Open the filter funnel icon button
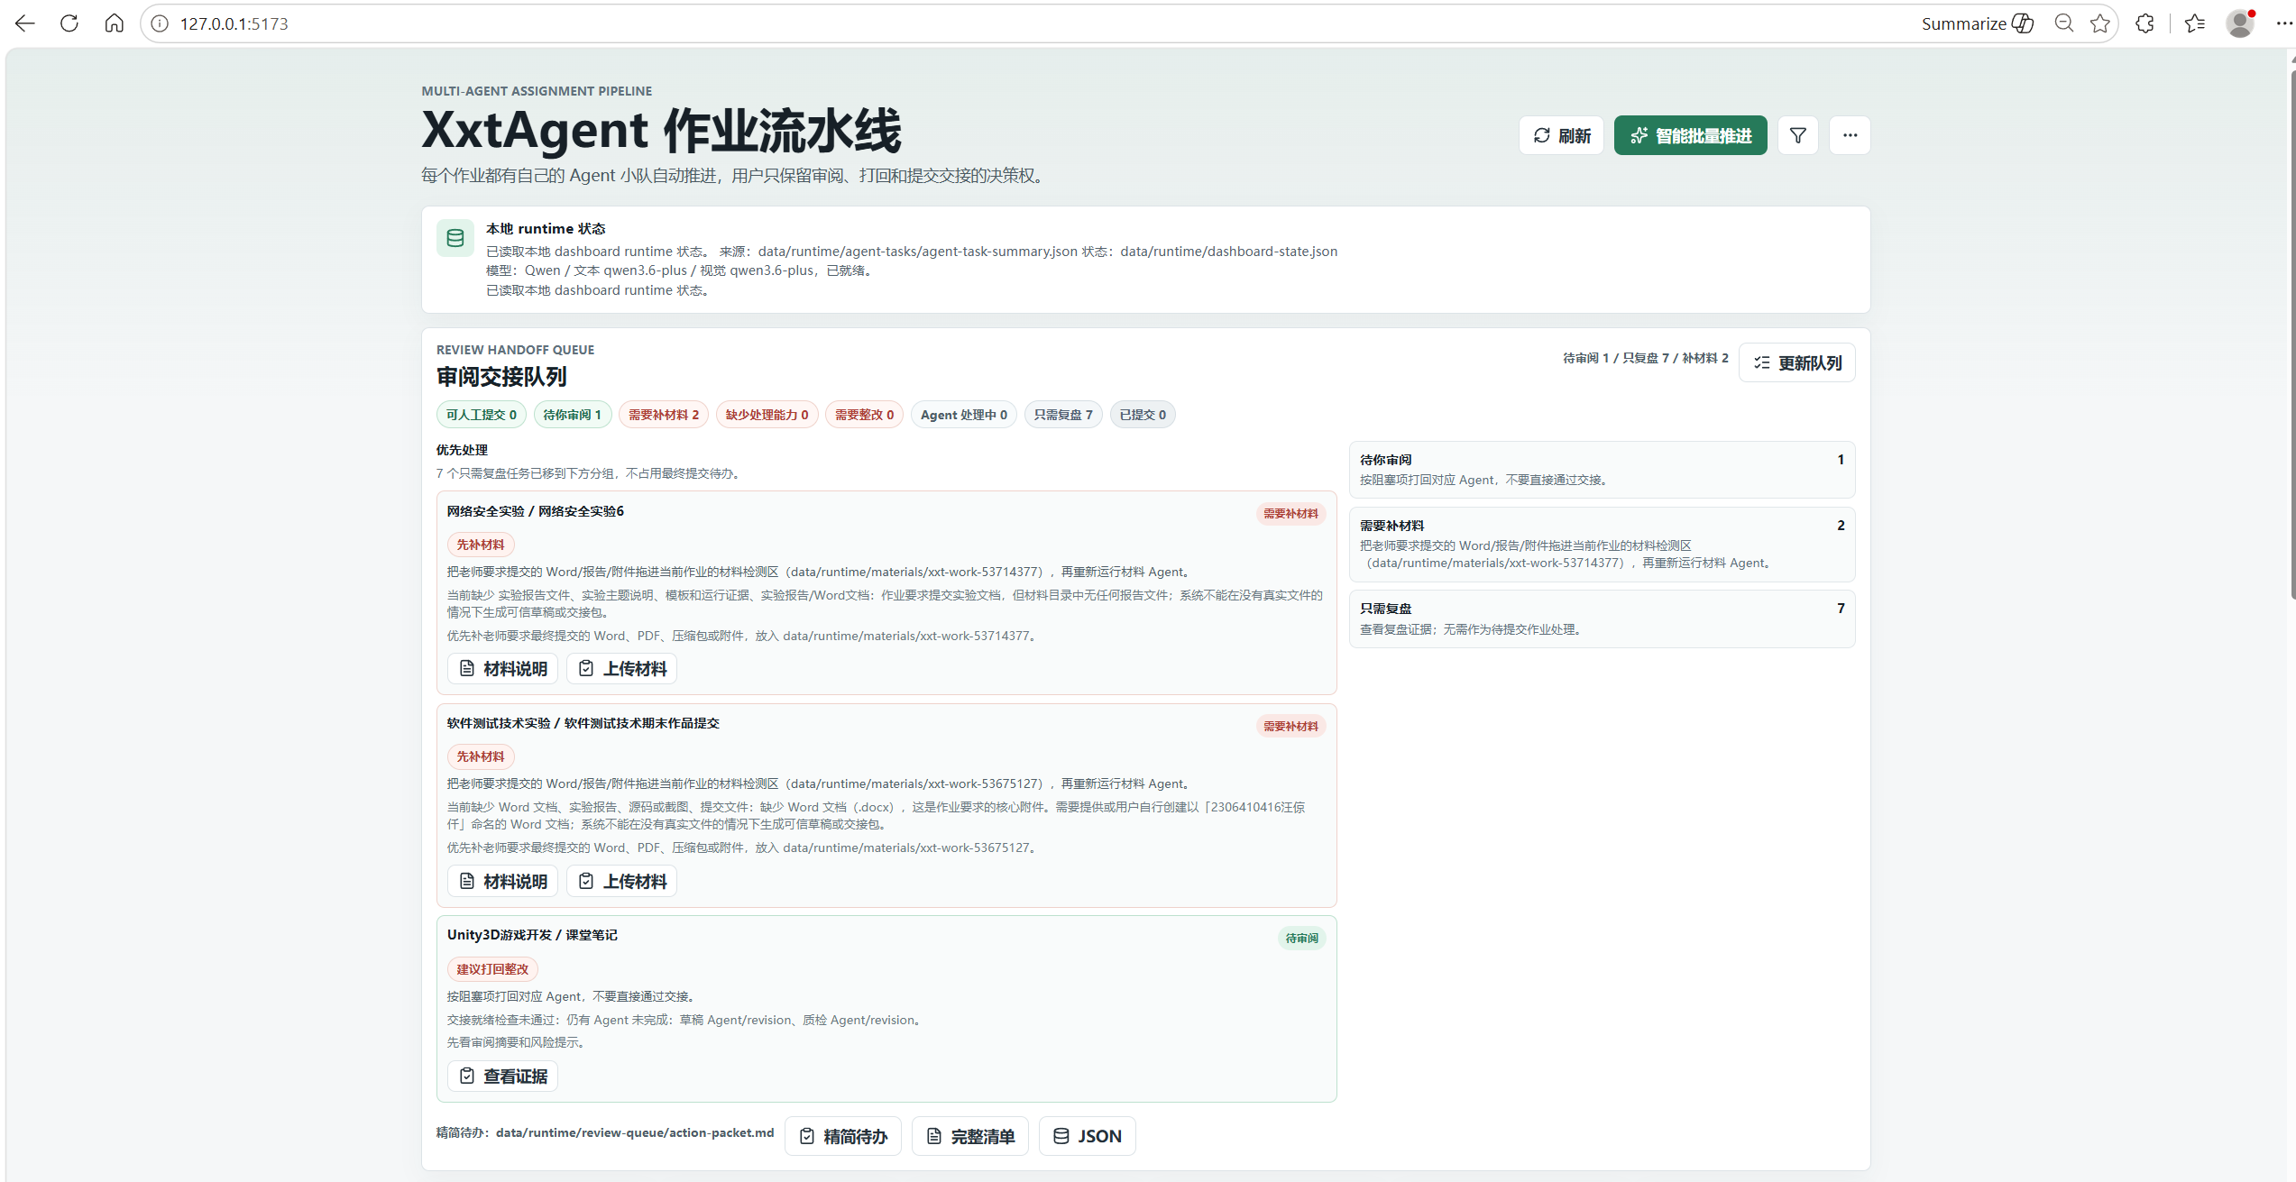The image size is (2296, 1182). click(1798, 135)
